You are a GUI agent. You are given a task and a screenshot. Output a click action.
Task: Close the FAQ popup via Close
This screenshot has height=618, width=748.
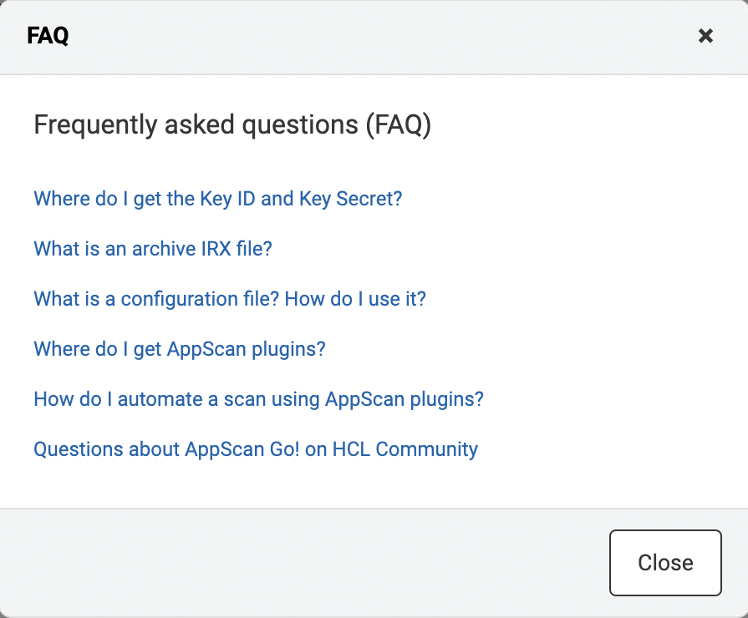(x=665, y=562)
